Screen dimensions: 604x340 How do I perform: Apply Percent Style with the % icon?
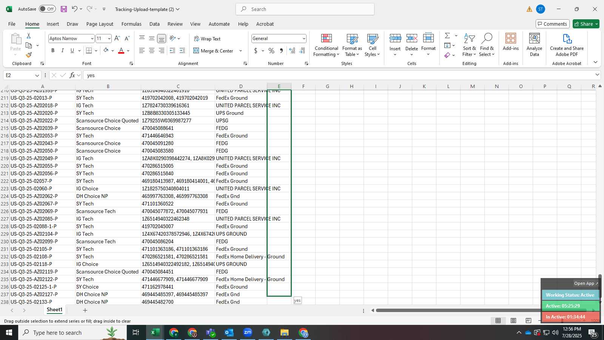click(271, 51)
